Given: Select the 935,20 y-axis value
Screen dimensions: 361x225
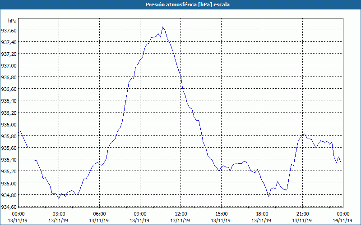Looking at the screenshot, I should click(9, 171).
